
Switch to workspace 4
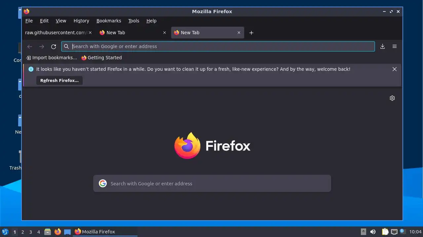[38, 232]
